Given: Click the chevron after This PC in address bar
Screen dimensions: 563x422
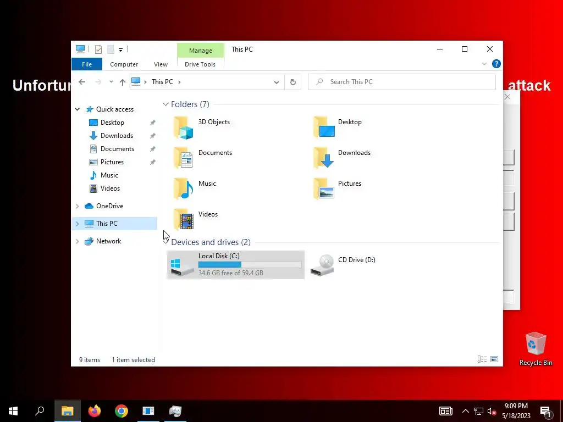Looking at the screenshot, I should [x=179, y=82].
